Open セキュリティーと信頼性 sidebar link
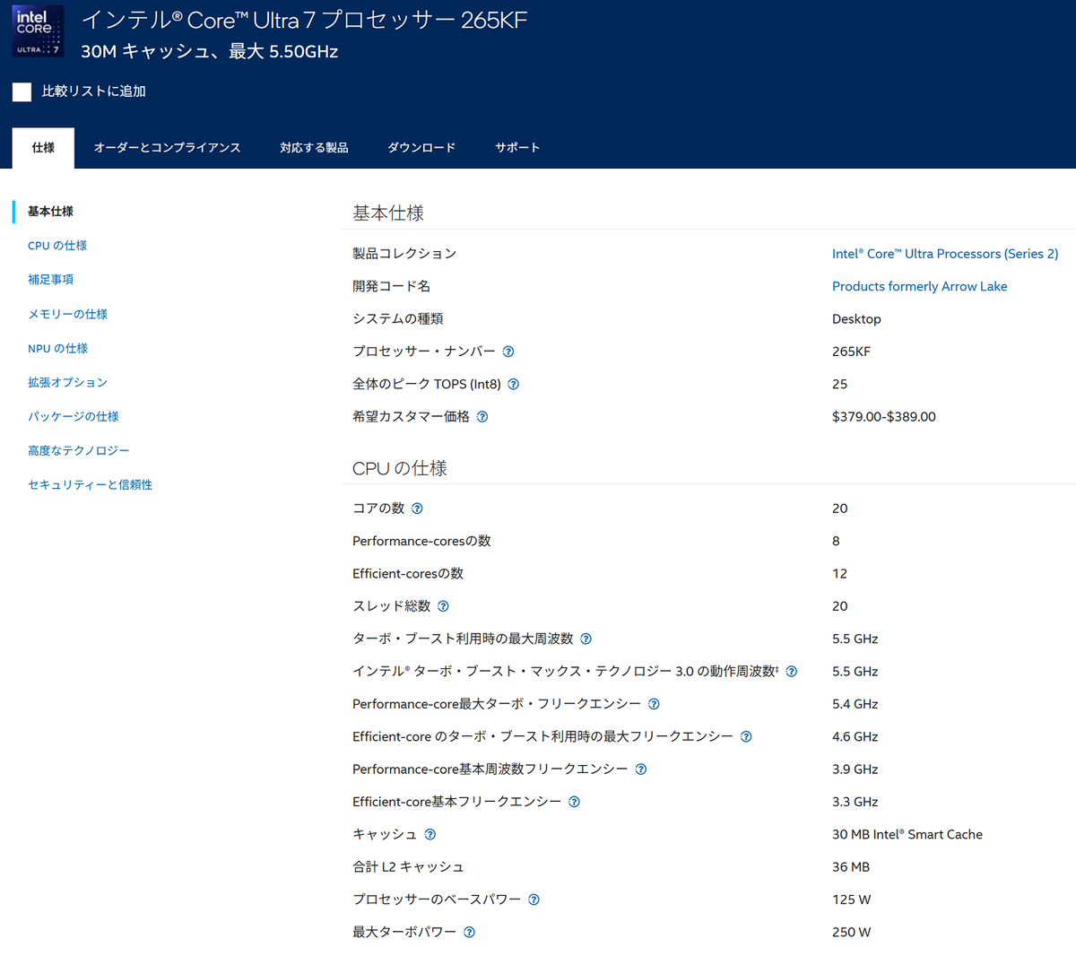 90,484
